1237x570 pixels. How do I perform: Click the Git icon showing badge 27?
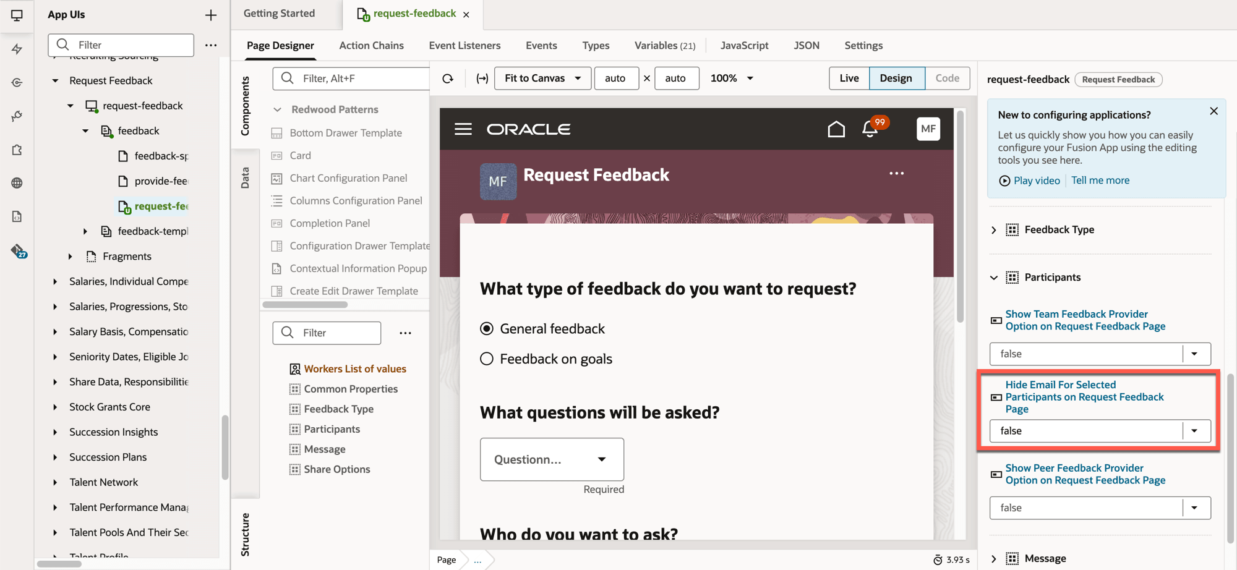pos(17,250)
